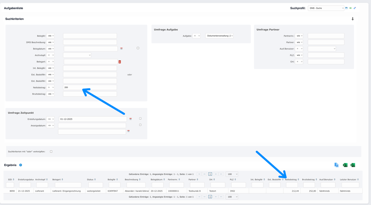Collapse Suchkriterien with the down arrow
371x205 pixels.
(353, 19)
